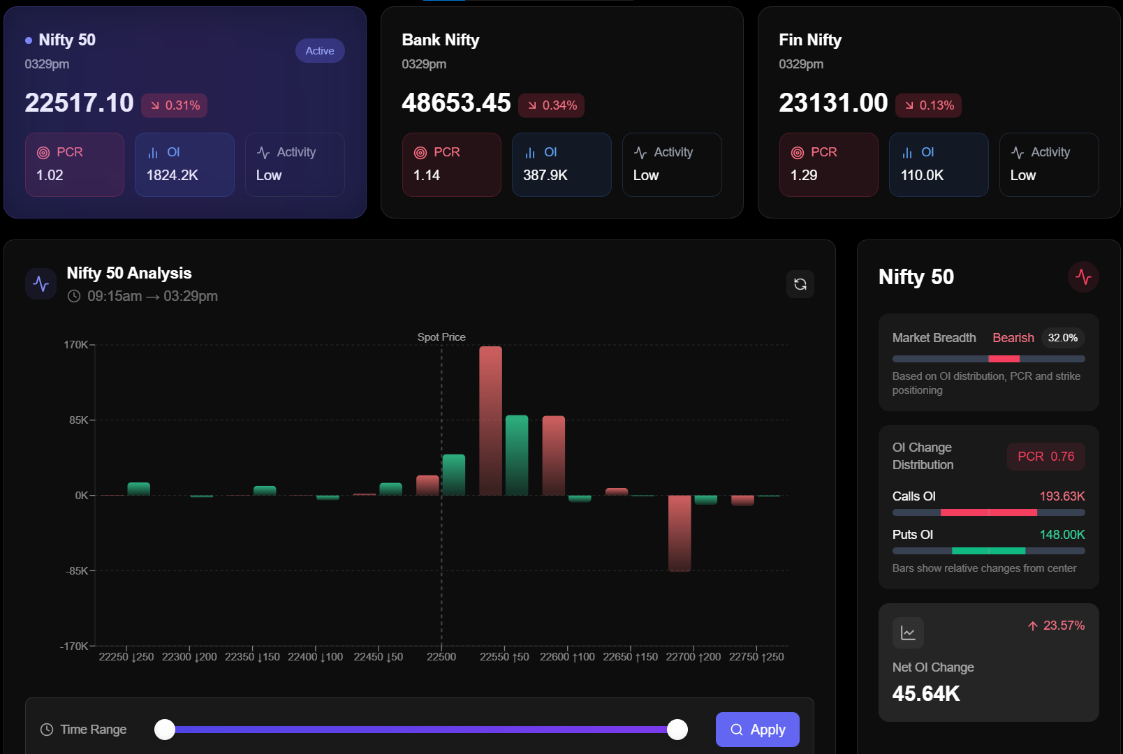Click the 22250 ↓250 axis label

[126, 657]
